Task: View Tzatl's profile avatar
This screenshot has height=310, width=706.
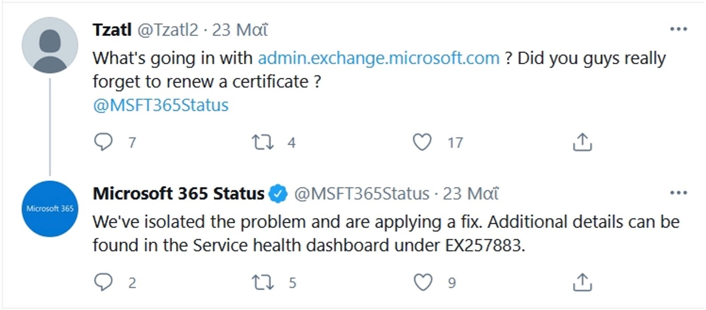Action: (x=50, y=45)
